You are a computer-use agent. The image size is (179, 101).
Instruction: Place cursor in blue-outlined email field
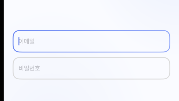[91, 41]
